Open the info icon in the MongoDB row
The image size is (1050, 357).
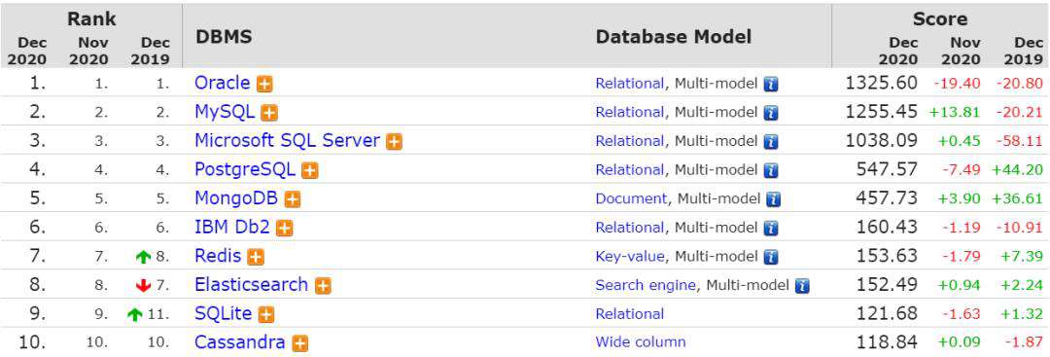point(774,199)
